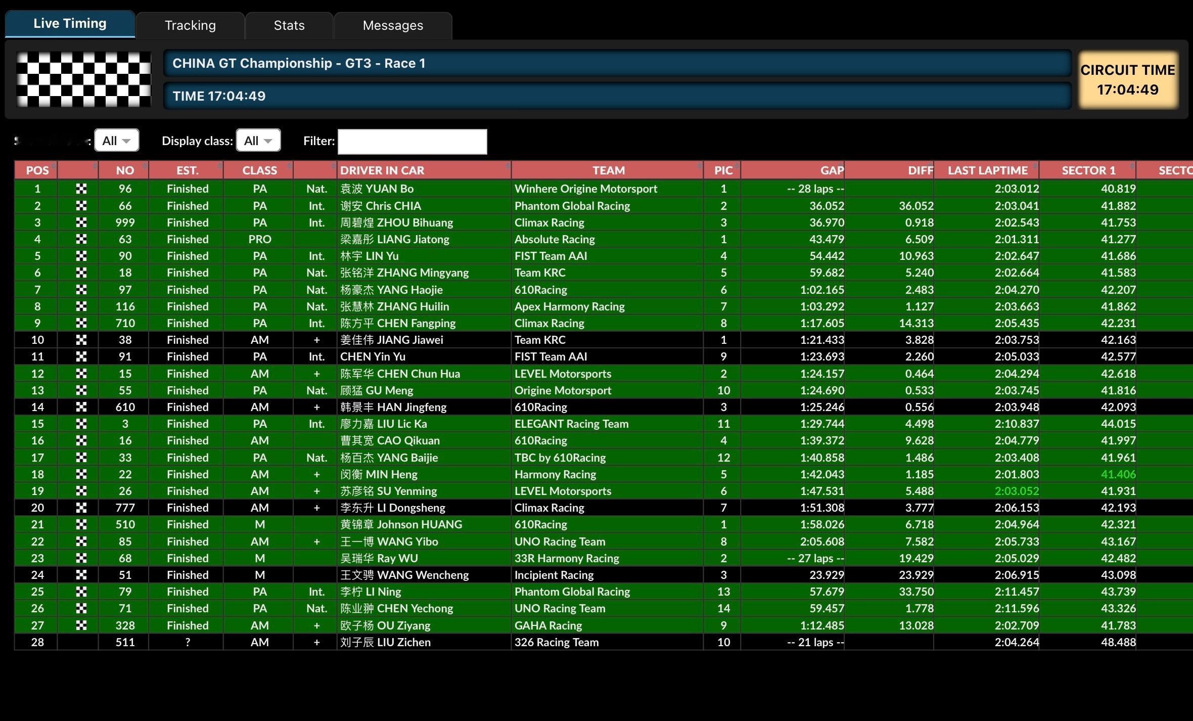Sort by the SECTOR 1 column header
Viewport: 1193px width, 721px height.
coord(1088,170)
